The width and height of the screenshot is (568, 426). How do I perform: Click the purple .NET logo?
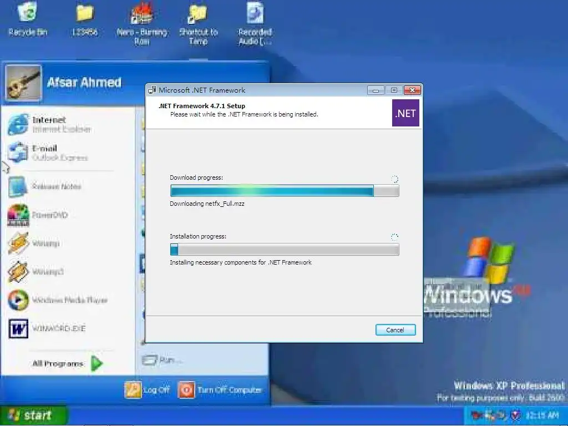click(405, 113)
